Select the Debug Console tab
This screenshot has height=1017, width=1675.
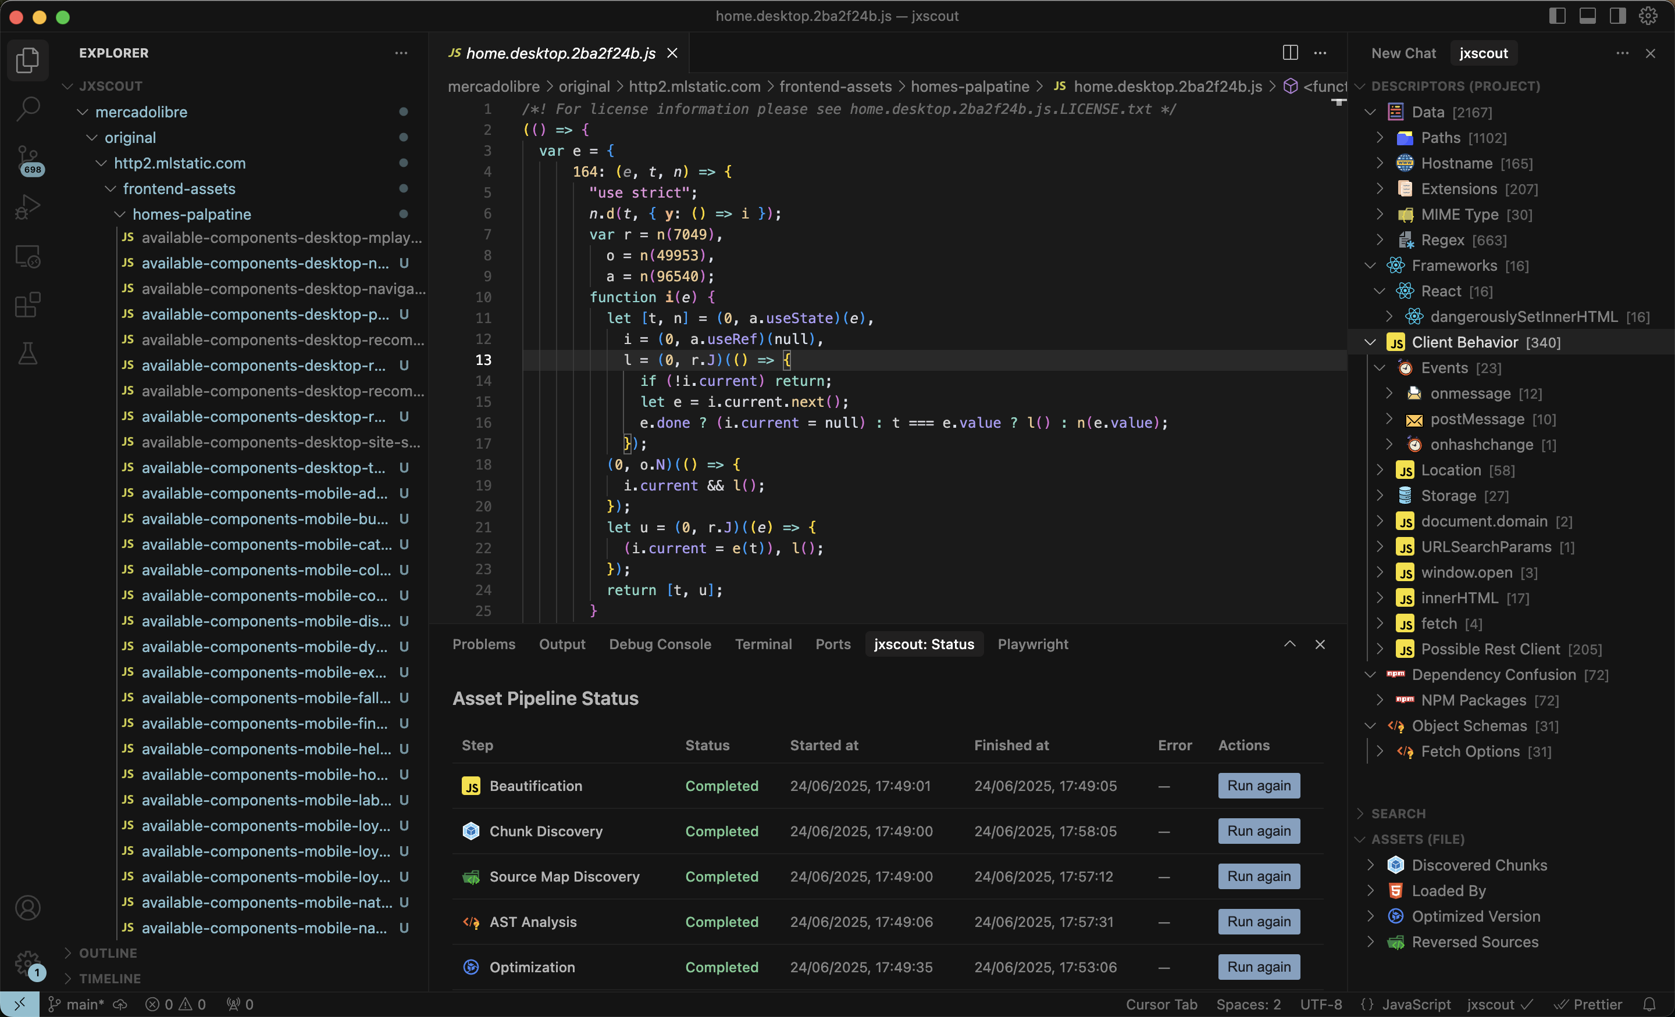pos(660,644)
